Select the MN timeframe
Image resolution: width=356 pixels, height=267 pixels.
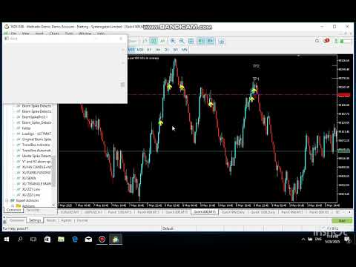click(x=185, y=50)
